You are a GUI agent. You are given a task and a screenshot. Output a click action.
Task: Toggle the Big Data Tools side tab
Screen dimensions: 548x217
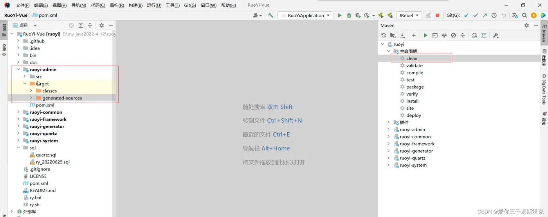point(544,89)
